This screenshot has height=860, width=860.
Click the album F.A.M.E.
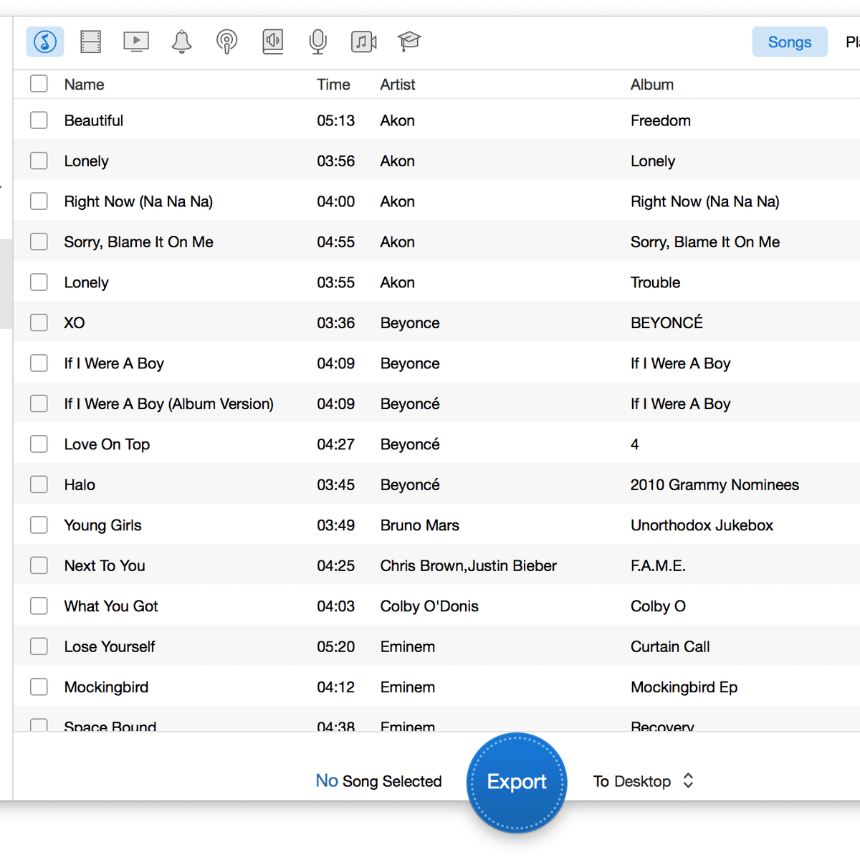tap(658, 566)
